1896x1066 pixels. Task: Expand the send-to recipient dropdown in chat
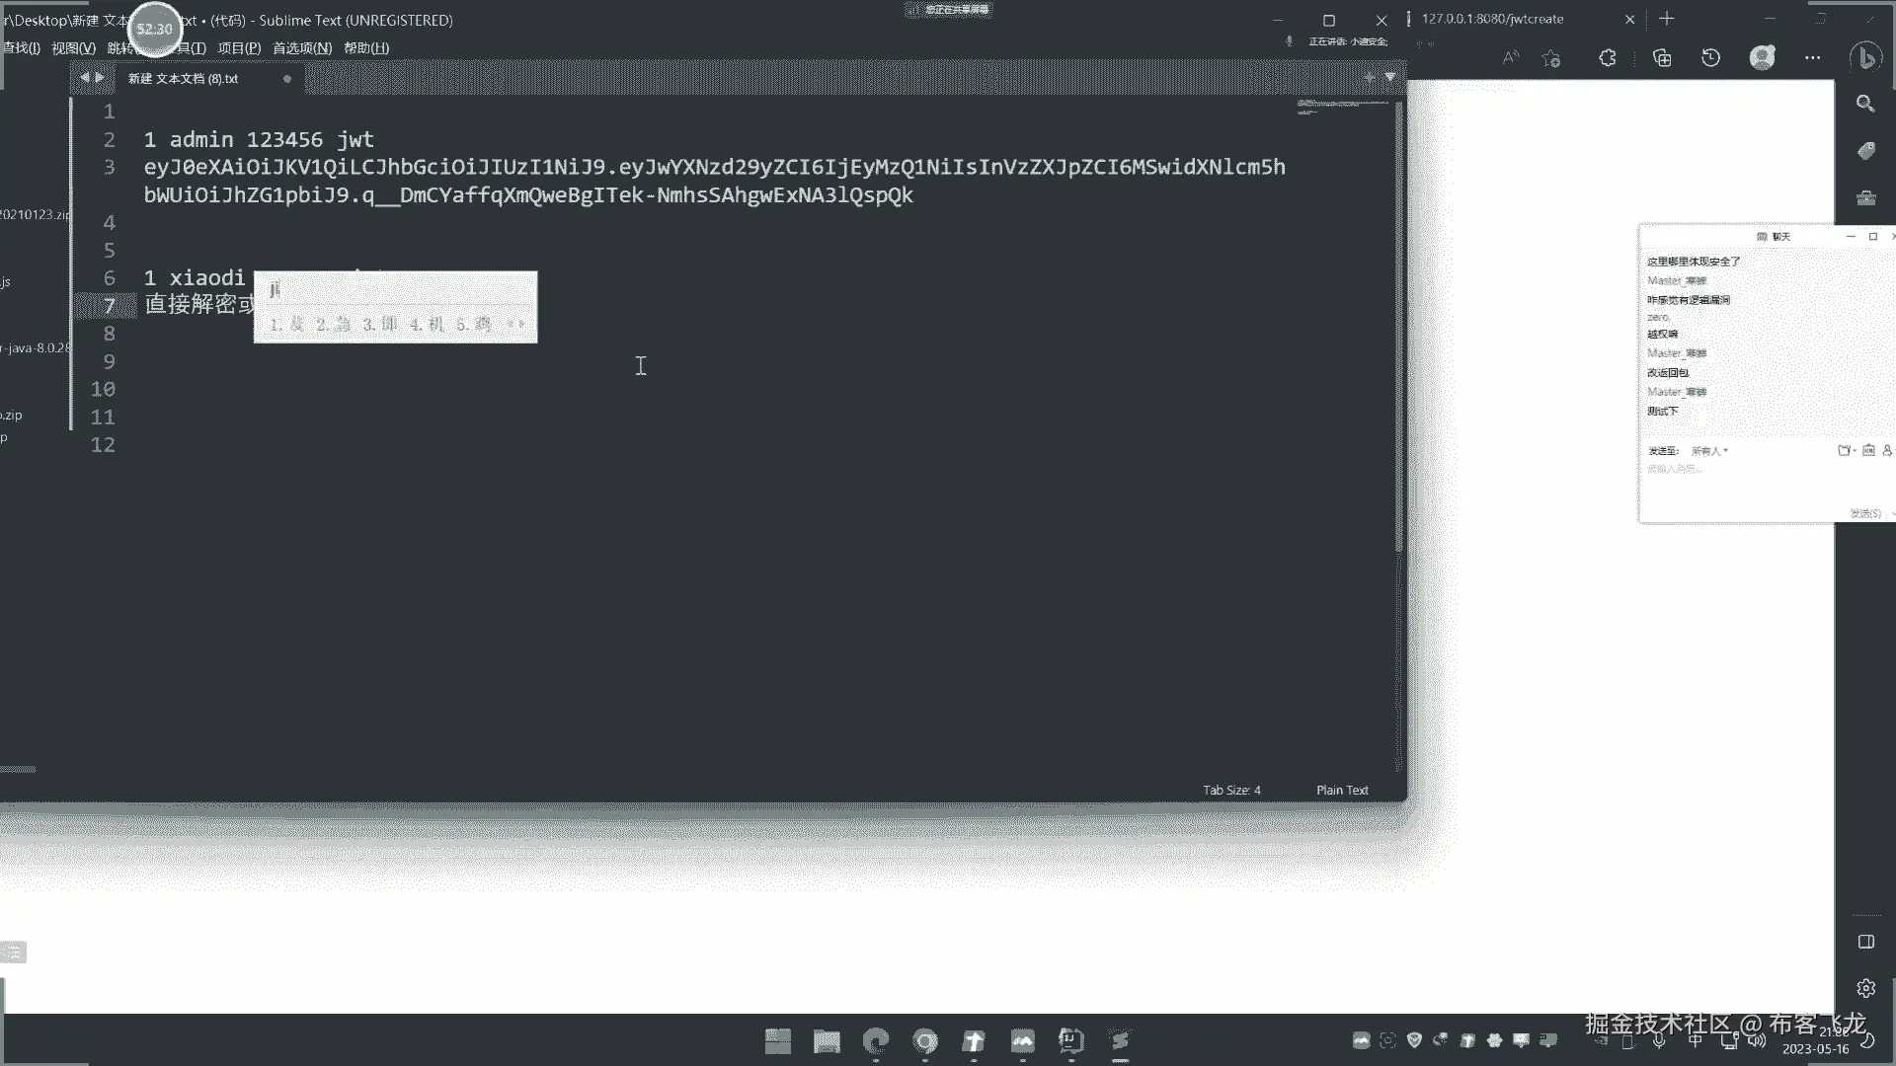pyautogui.click(x=1710, y=451)
